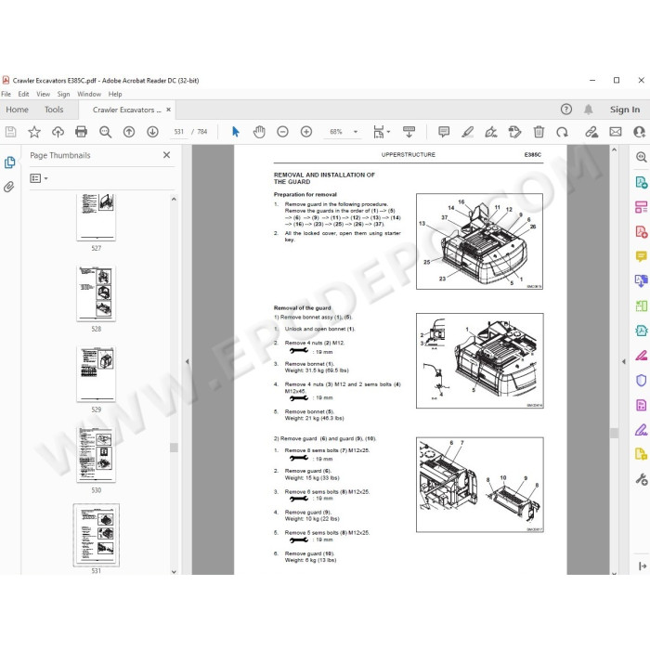Open the Edit menu
This screenshot has width=650, height=650.
coord(23,94)
